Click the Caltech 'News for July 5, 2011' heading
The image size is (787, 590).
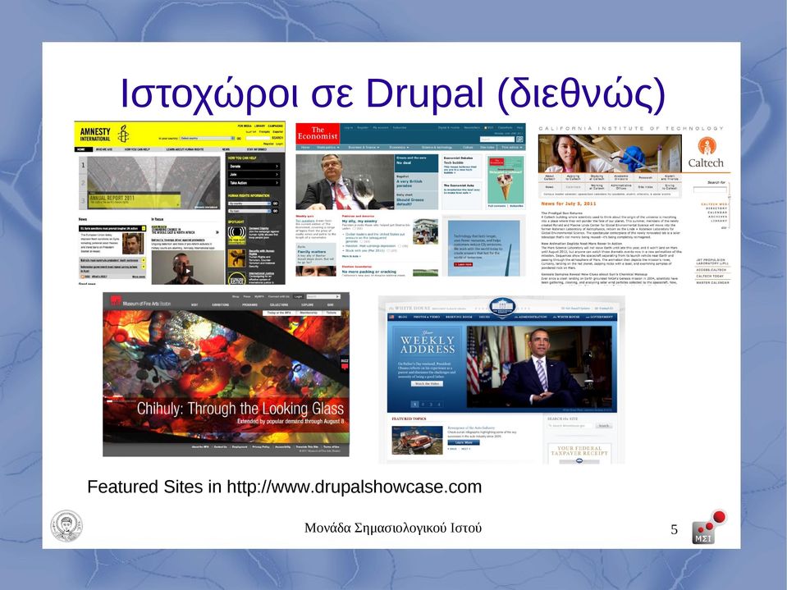[x=569, y=204]
